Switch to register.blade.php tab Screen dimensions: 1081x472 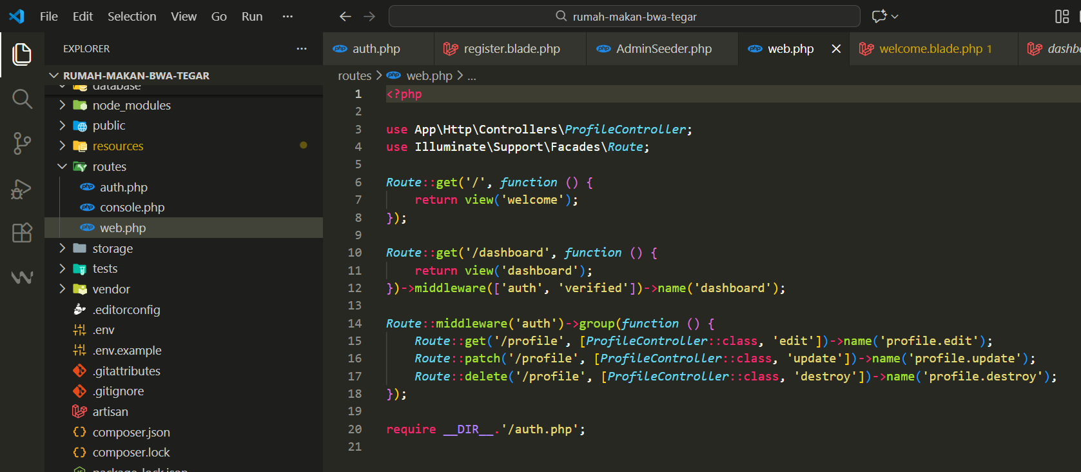(511, 49)
